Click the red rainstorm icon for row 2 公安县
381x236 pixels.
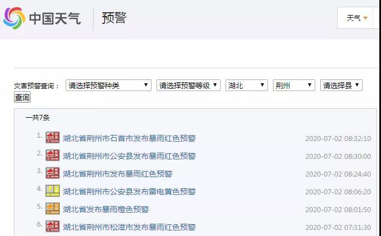click(52, 155)
